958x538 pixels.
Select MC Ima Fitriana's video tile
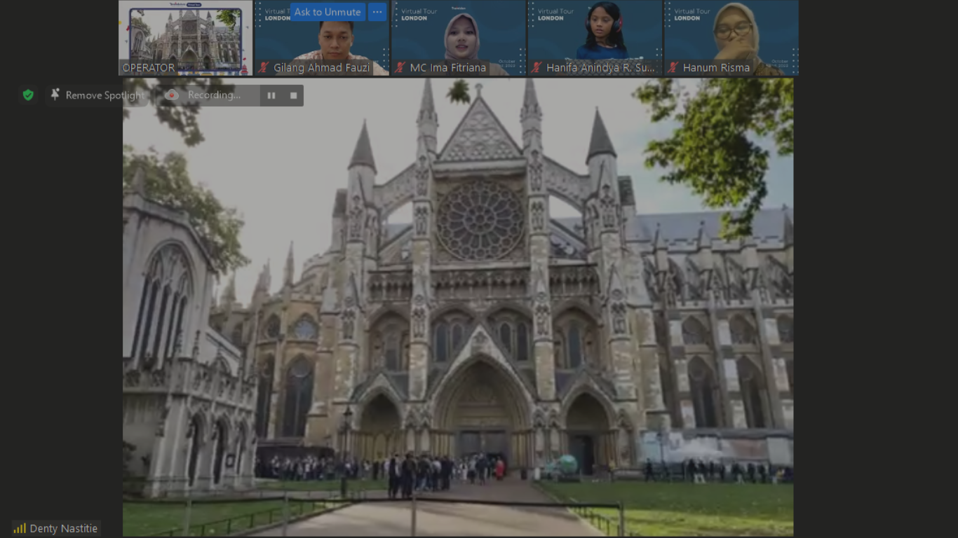click(458, 39)
